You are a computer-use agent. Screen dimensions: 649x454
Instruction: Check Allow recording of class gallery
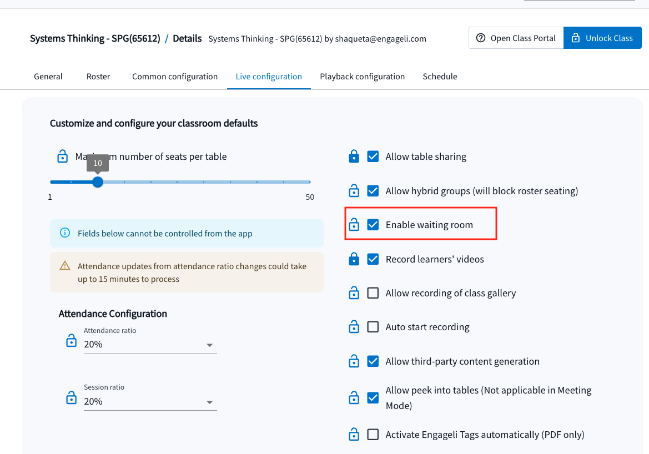pyautogui.click(x=373, y=293)
